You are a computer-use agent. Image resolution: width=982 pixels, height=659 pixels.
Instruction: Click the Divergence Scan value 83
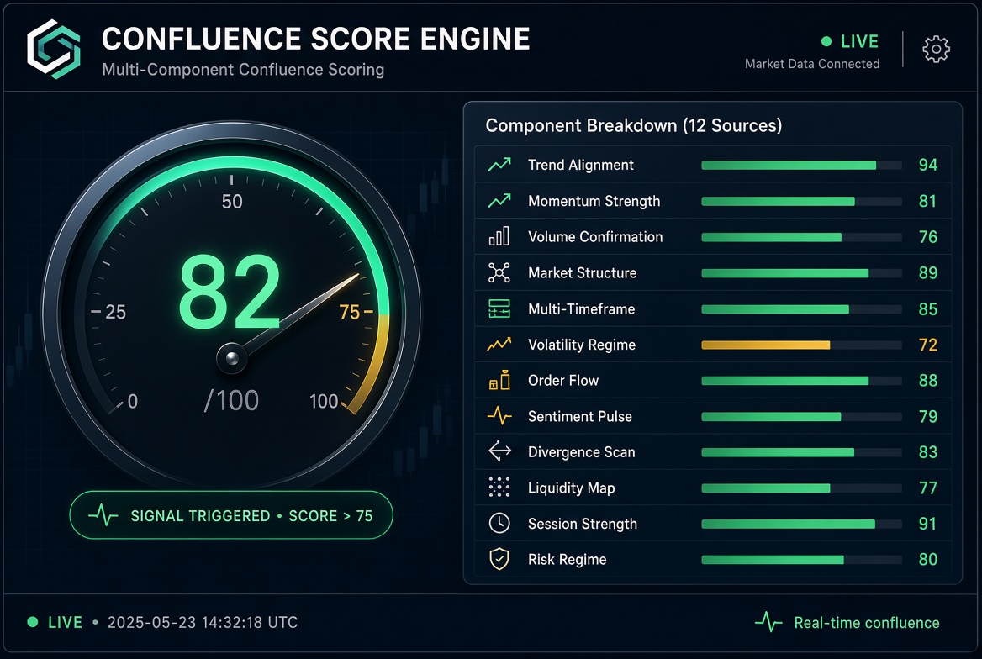click(x=927, y=452)
